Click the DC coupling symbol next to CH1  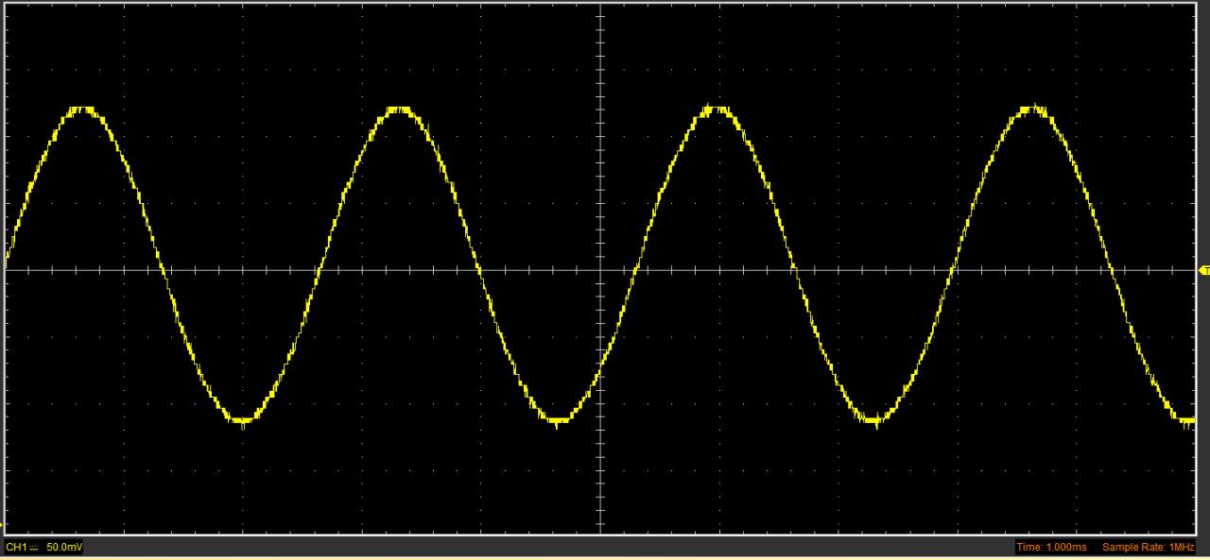coord(34,548)
